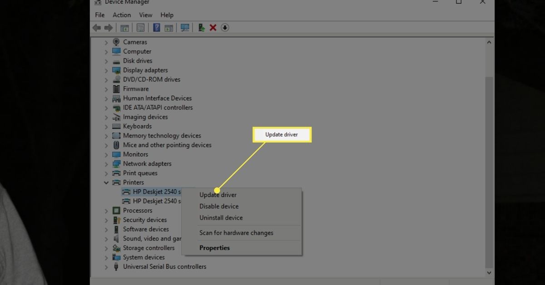This screenshot has width=545, height=285.
Task: Click the scrollbar down arrow
Action: pos(489,273)
